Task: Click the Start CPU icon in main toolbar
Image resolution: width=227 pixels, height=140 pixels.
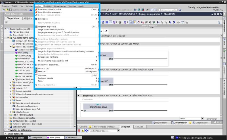Action: pyautogui.click(x=139, y=10)
